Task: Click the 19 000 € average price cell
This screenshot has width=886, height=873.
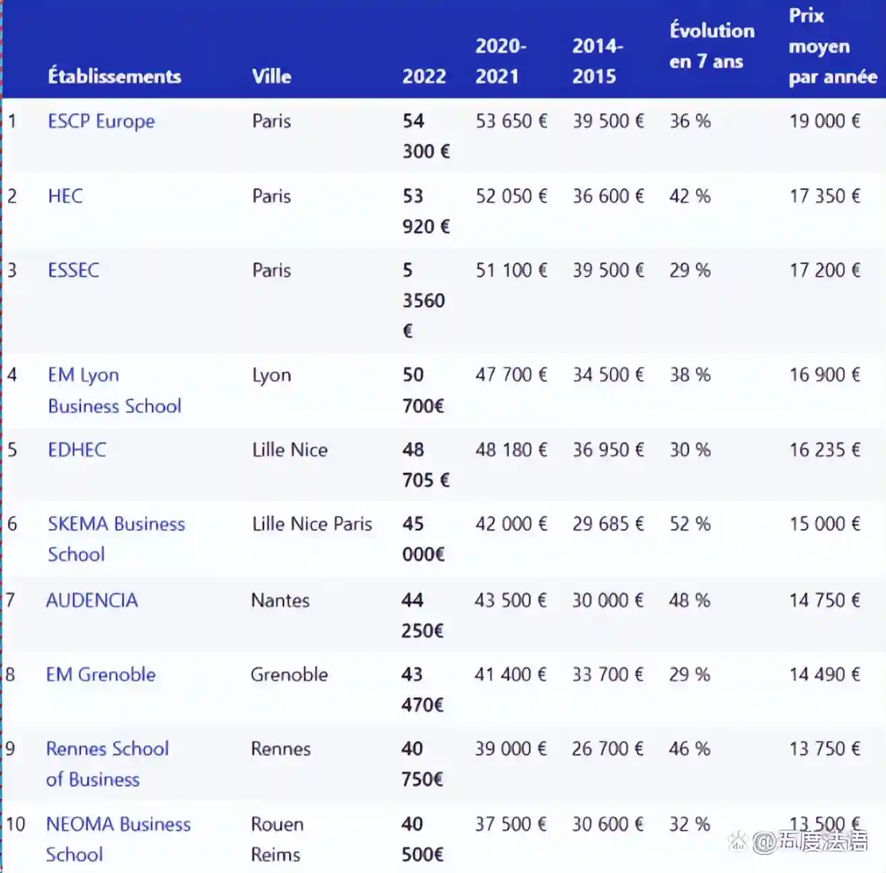Action: [824, 121]
